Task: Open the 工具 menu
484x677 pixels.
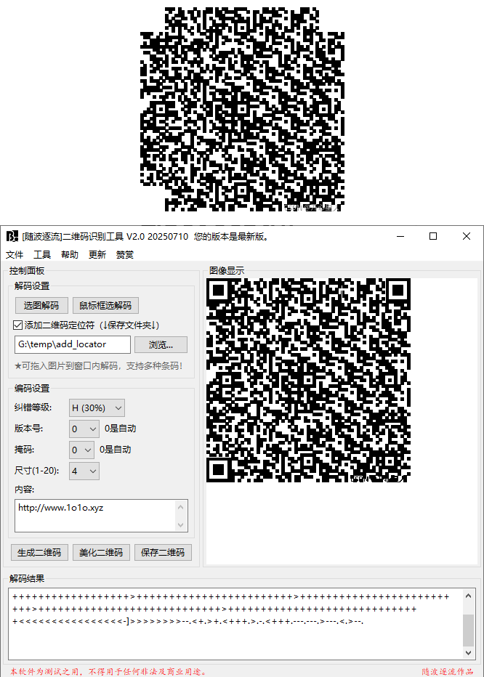Action: [42, 255]
